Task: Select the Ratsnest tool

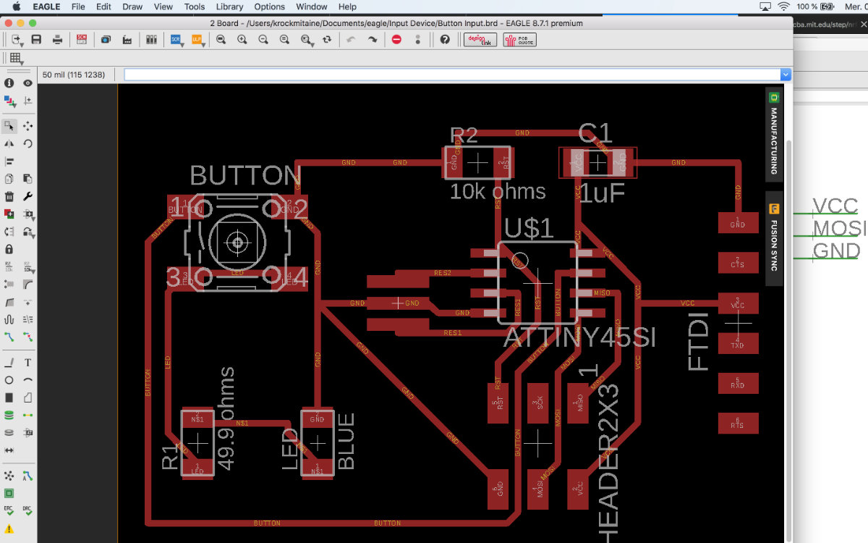Action: [x=9, y=476]
